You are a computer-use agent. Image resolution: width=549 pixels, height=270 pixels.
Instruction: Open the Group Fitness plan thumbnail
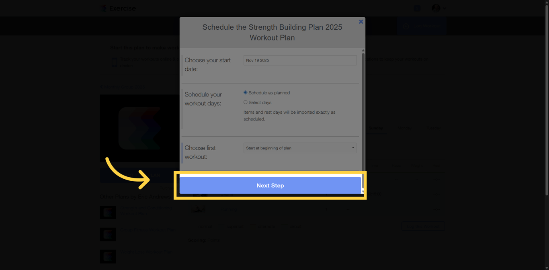coord(108,234)
